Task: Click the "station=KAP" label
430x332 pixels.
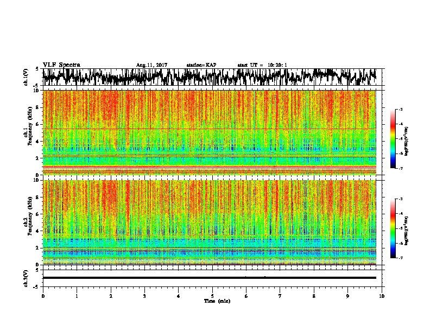Action: [x=201, y=65]
